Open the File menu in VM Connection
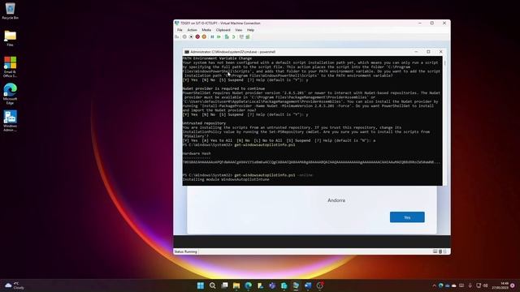The width and height of the screenshot is (520, 292). (x=180, y=30)
